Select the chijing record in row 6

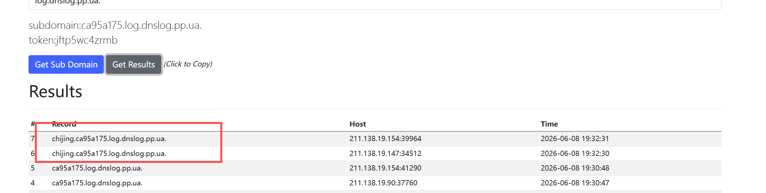click(x=109, y=154)
